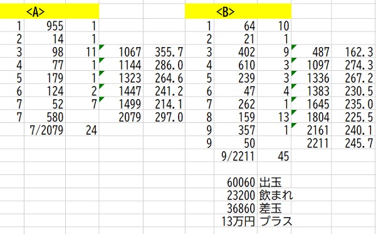Screen dimensions: 376x234
Task: Select the cell with value 239
Action: point(236,78)
